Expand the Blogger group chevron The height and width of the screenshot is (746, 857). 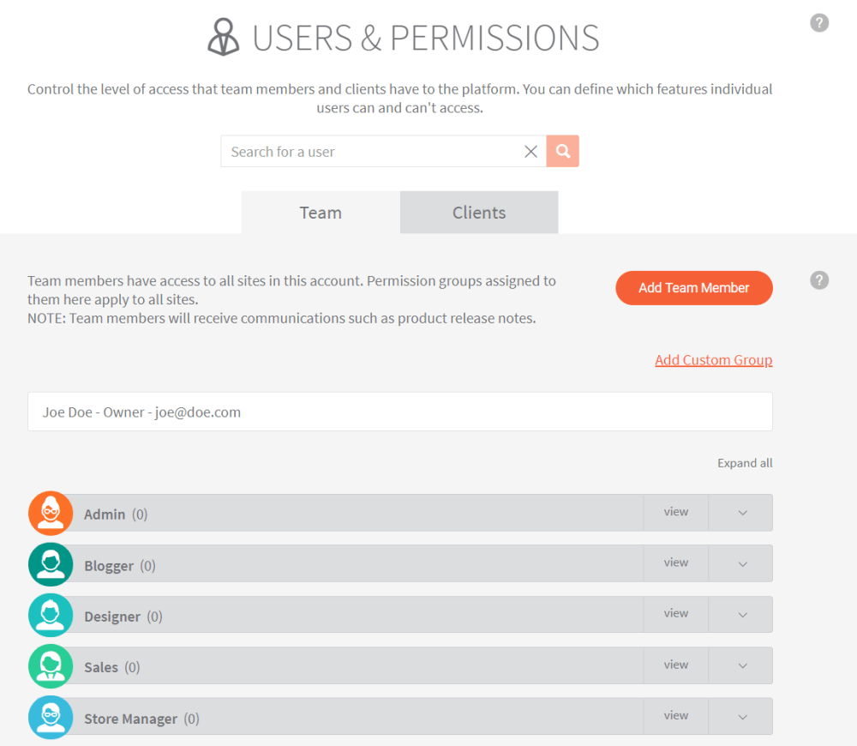[x=741, y=563]
